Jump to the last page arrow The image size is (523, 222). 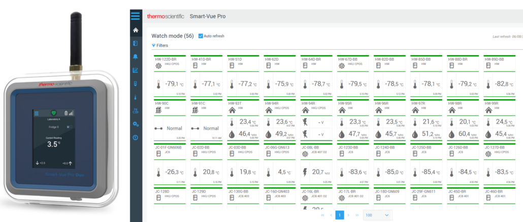point(357,215)
